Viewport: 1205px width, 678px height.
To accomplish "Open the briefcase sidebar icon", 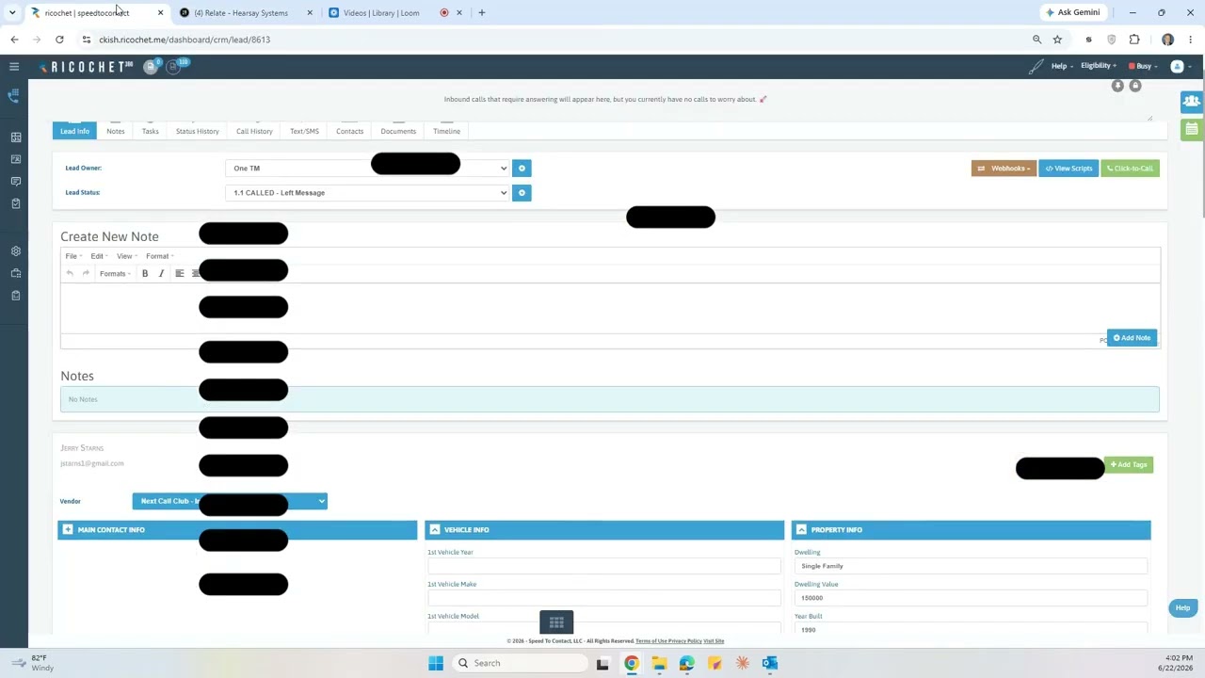I will tap(16, 273).
